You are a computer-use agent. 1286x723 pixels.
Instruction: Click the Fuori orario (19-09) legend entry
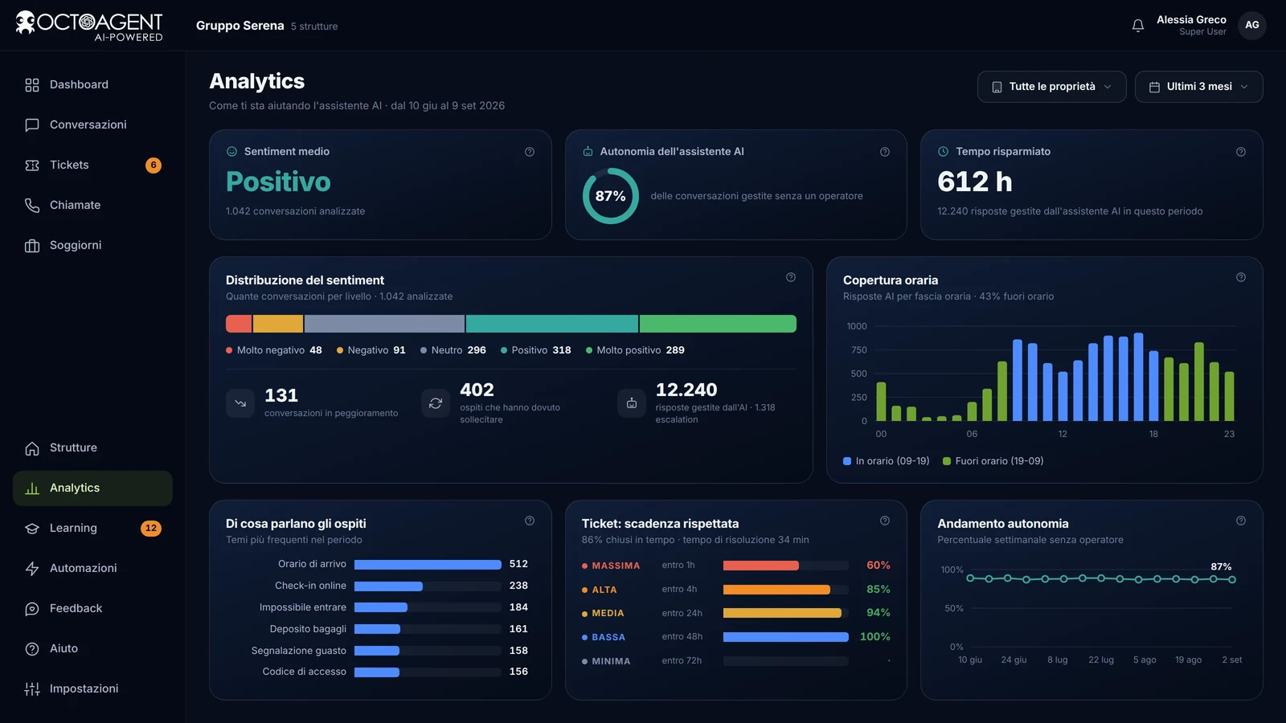pos(993,461)
